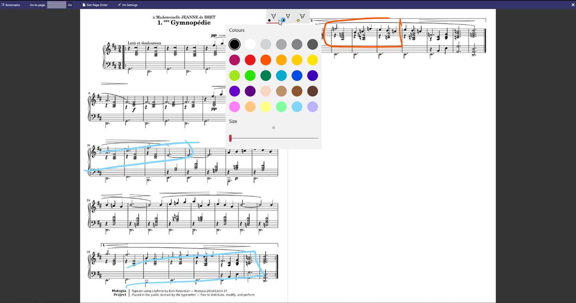
Task: Close the viewer with the X icon
Action: pos(572,5)
